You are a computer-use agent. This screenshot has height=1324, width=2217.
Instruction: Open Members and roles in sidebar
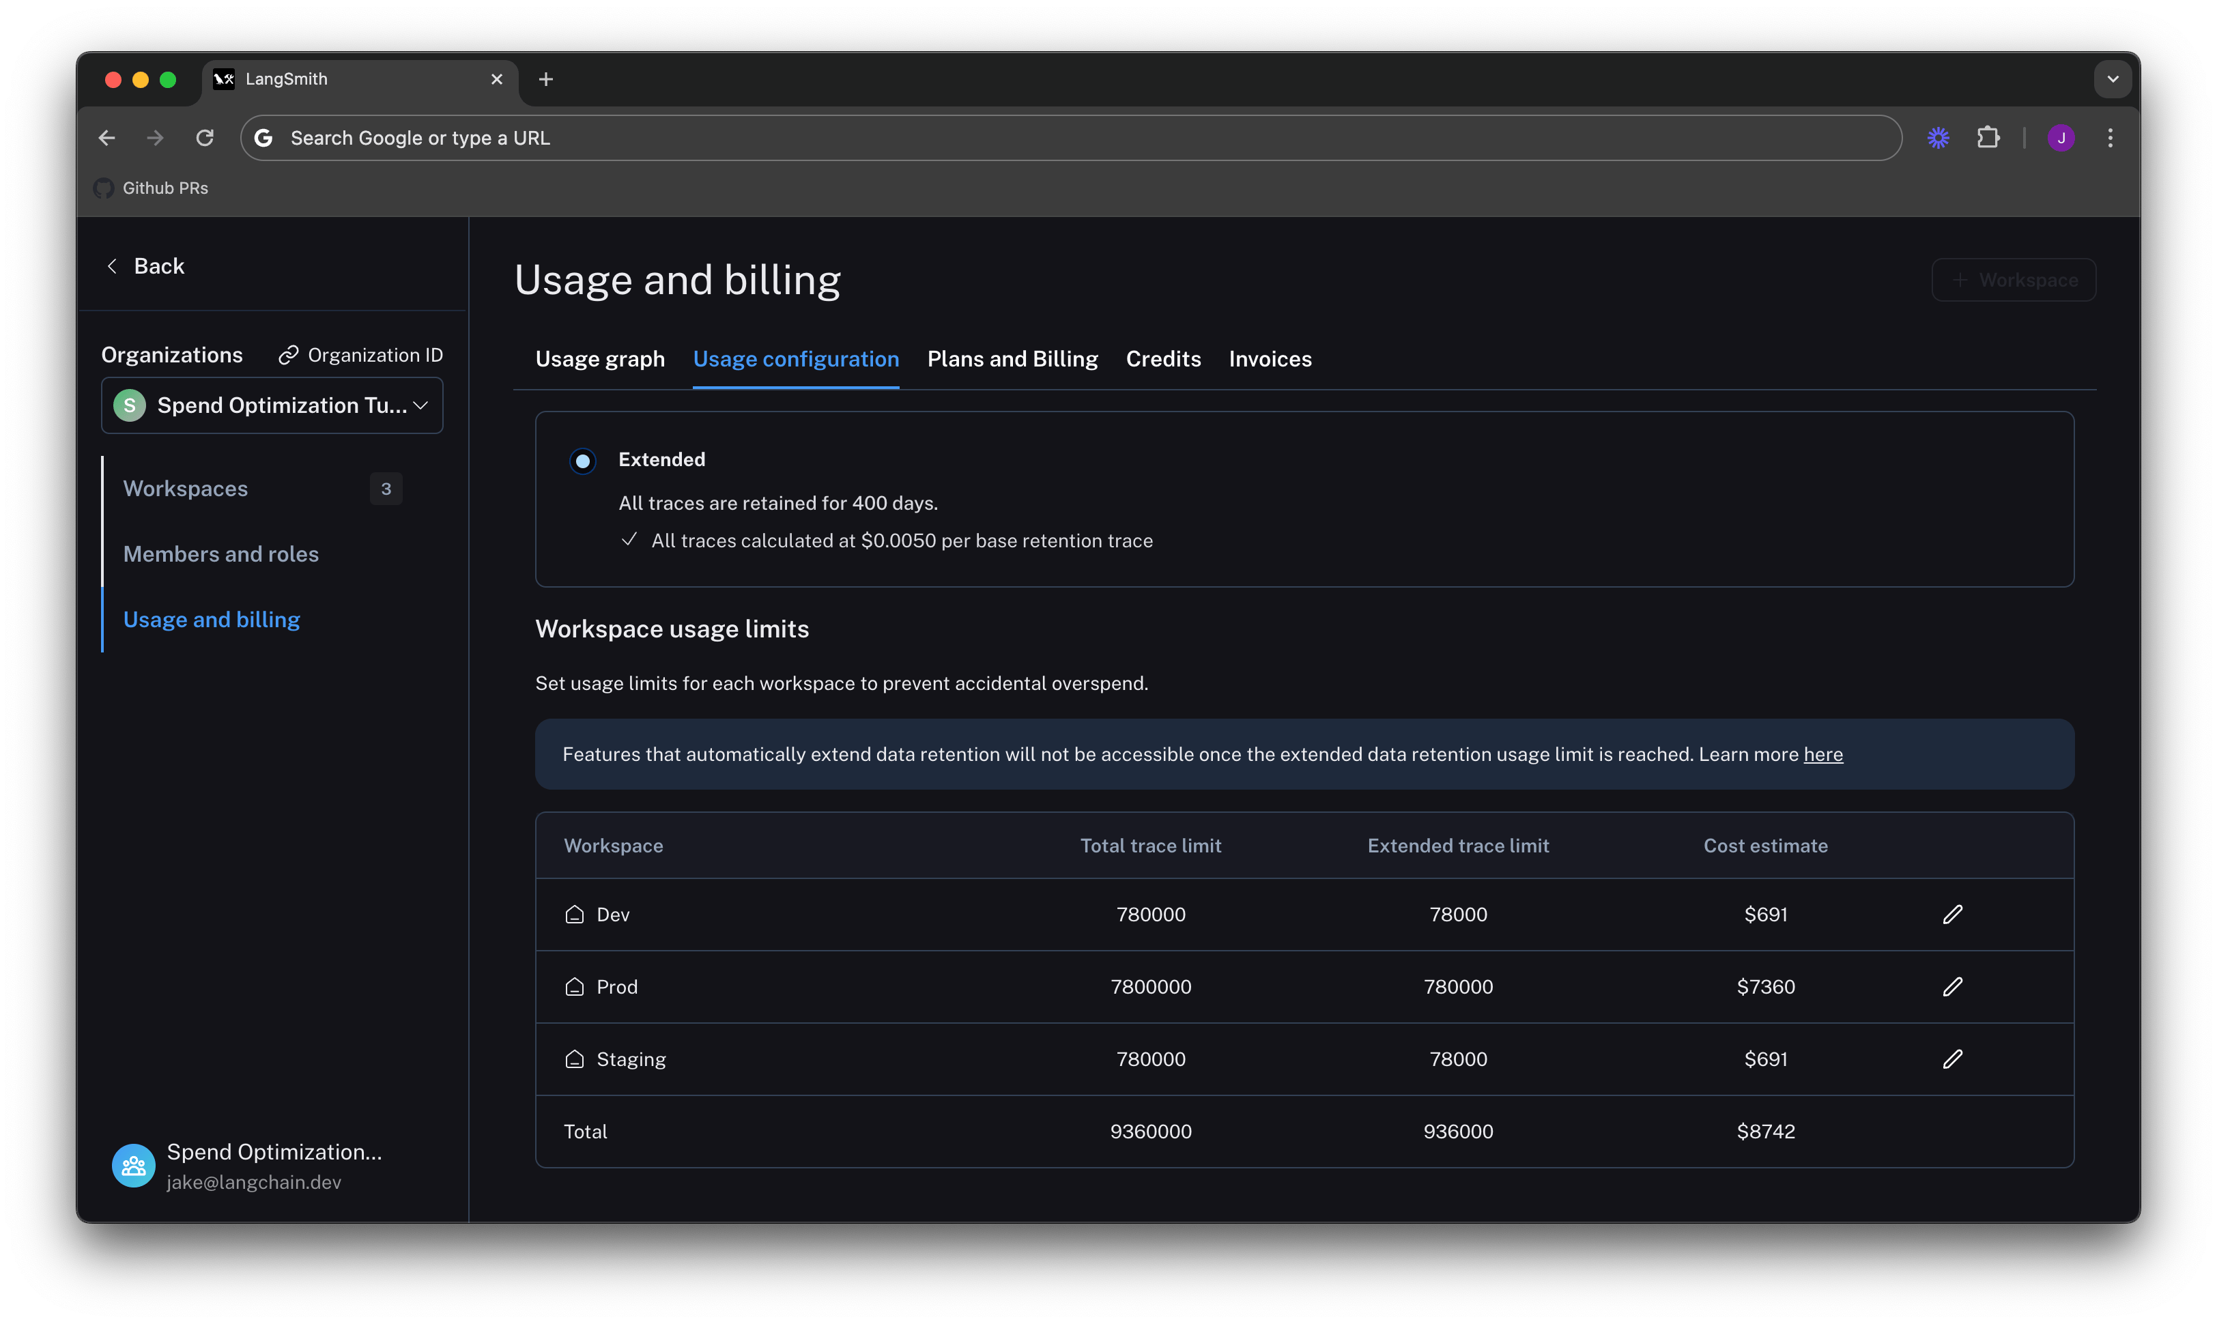220,554
